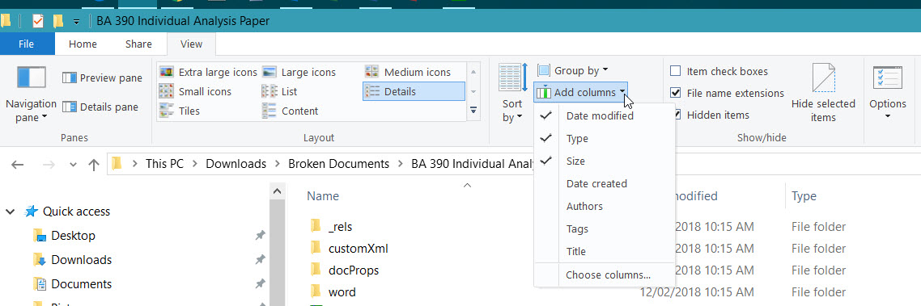Viewport: 921px width, 306px height.
Task: Click the Properties quick access toolbar icon
Action: coord(38,22)
